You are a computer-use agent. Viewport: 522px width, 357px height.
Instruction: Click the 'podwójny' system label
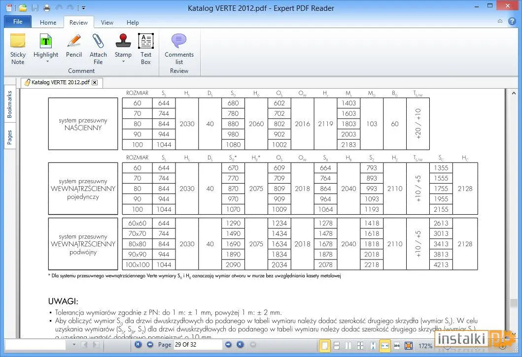83,252
